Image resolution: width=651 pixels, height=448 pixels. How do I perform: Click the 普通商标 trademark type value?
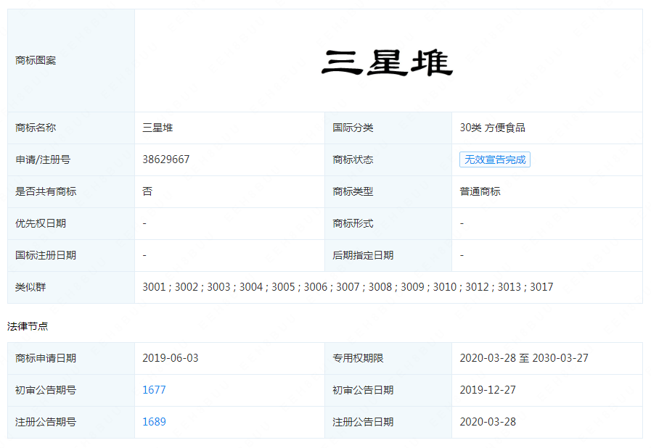tap(480, 191)
